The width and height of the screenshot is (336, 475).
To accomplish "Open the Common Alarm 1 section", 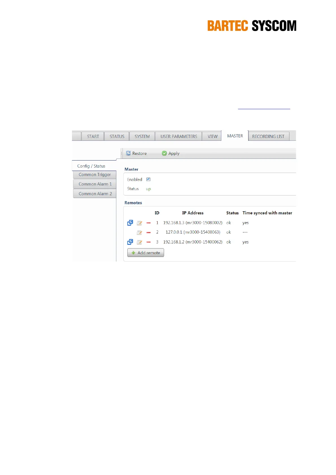I will tap(95, 184).
